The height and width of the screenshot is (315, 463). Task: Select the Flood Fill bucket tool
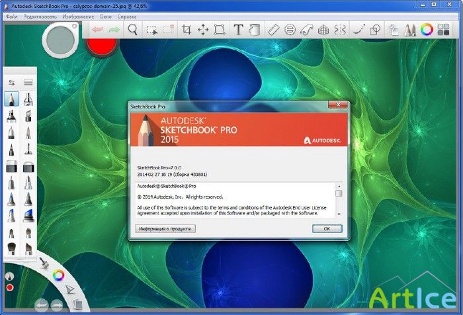254,30
